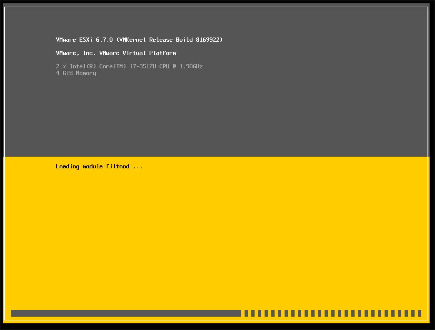This screenshot has width=435, height=330.
Task: Click the boot loading progress bar
Action: (x=216, y=313)
